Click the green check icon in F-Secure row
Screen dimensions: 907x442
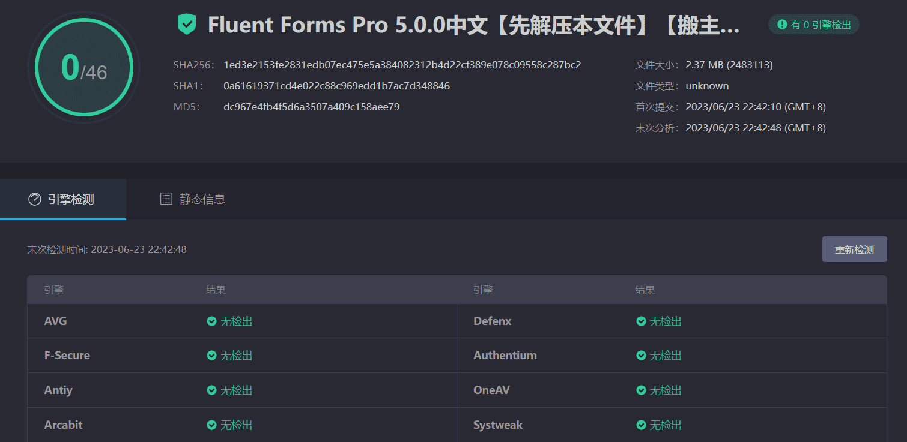coord(211,356)
